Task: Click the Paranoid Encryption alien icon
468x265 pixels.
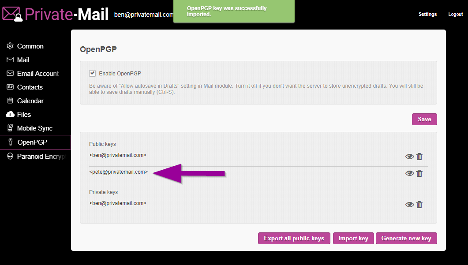Action: [x=10, y=157]
